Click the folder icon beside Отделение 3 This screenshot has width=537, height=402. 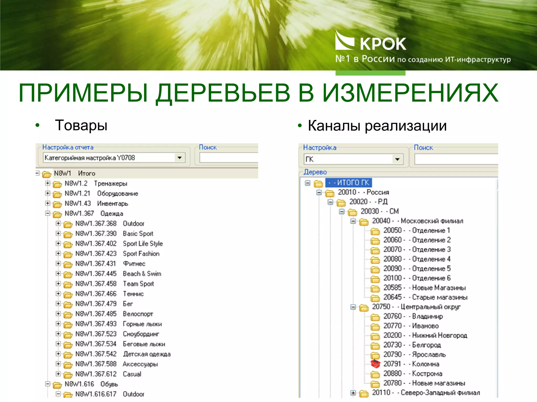(375, 250)
